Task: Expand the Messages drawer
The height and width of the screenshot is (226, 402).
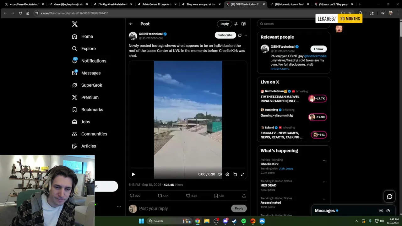Action: click(388, 211)
